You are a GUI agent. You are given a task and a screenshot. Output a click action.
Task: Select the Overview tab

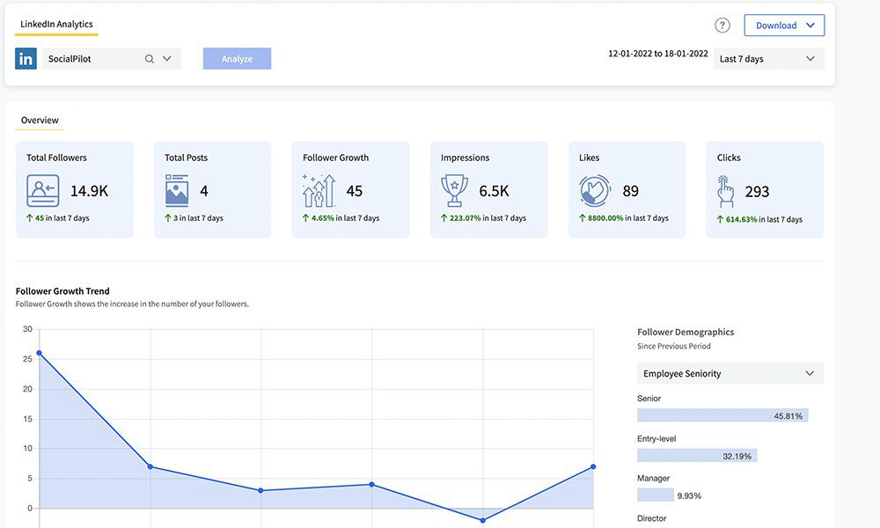[39, 120]
